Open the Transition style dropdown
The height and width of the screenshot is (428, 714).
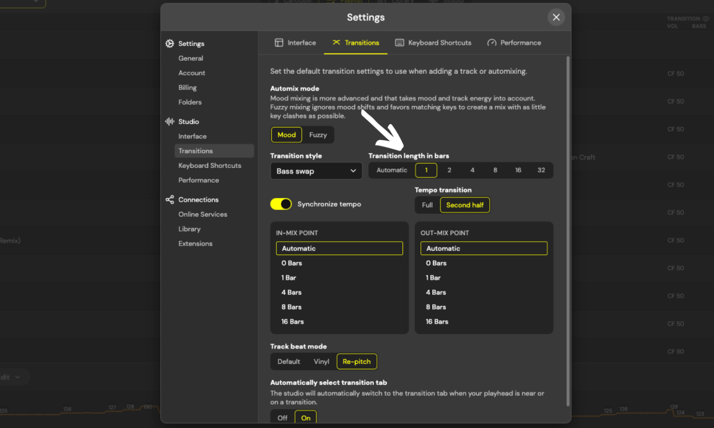(x=316, y=170)
